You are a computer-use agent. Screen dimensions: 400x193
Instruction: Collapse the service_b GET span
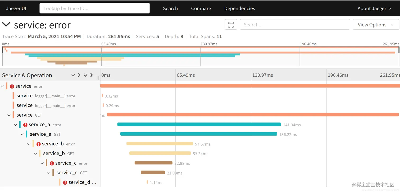36,154
